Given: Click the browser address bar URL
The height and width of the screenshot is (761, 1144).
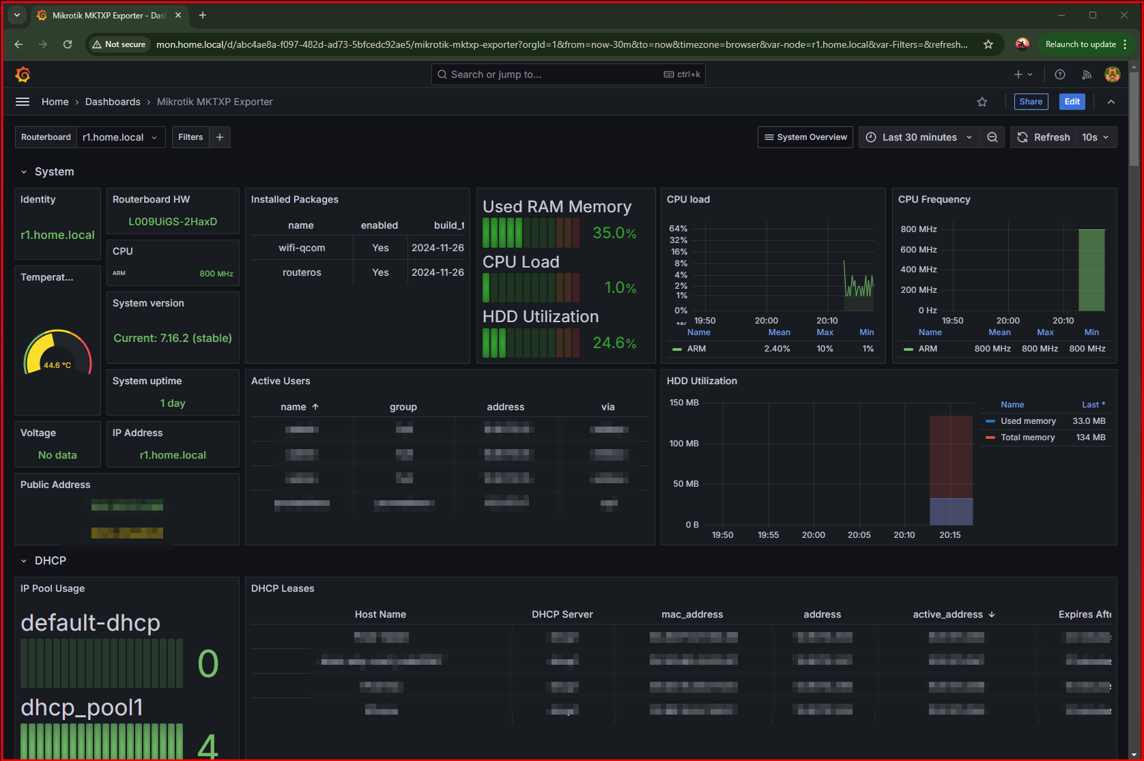Looking at the screenshot, I should click(562, 44).
